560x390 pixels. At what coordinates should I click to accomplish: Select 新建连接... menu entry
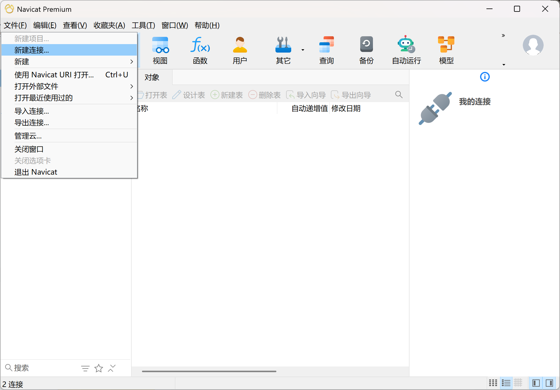(x=69, y=50)
